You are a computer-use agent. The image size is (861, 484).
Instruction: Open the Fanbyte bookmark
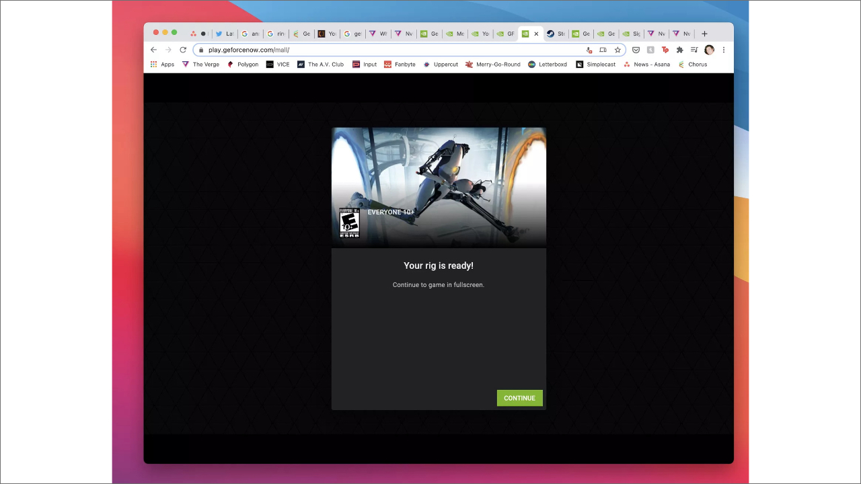[400, 65]
